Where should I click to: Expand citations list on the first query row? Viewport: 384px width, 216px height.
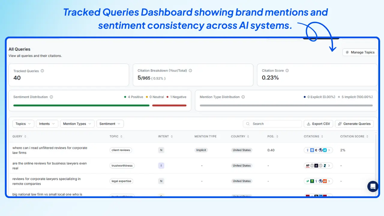pyautogui.click(x=329, y=150)
